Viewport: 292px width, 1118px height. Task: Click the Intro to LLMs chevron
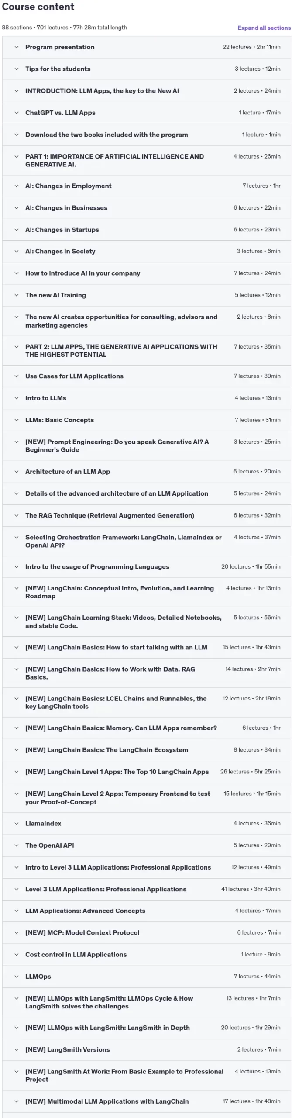(x=17, y=398)
